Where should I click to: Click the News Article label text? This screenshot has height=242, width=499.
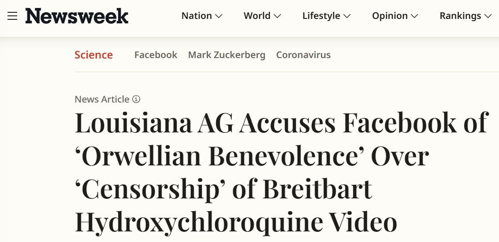pyautogui.click(x=102, y=99)
